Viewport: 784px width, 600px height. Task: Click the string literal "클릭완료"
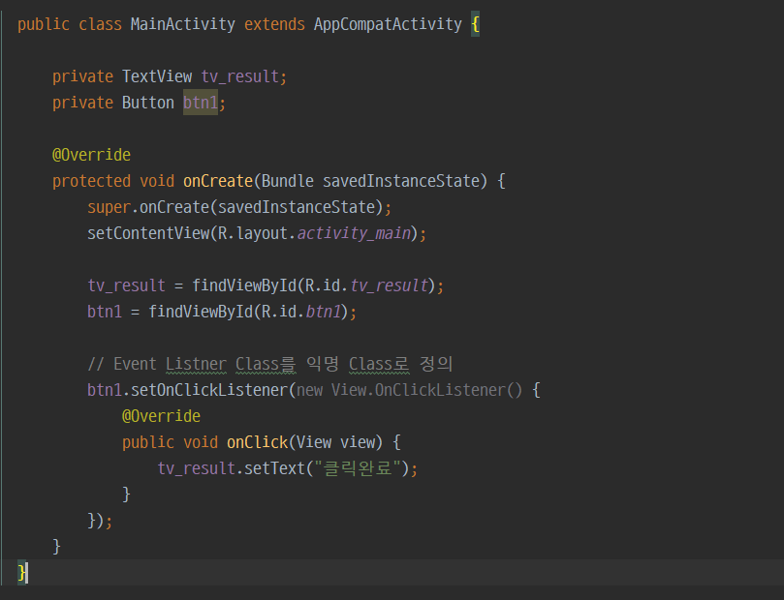[358, 468]
